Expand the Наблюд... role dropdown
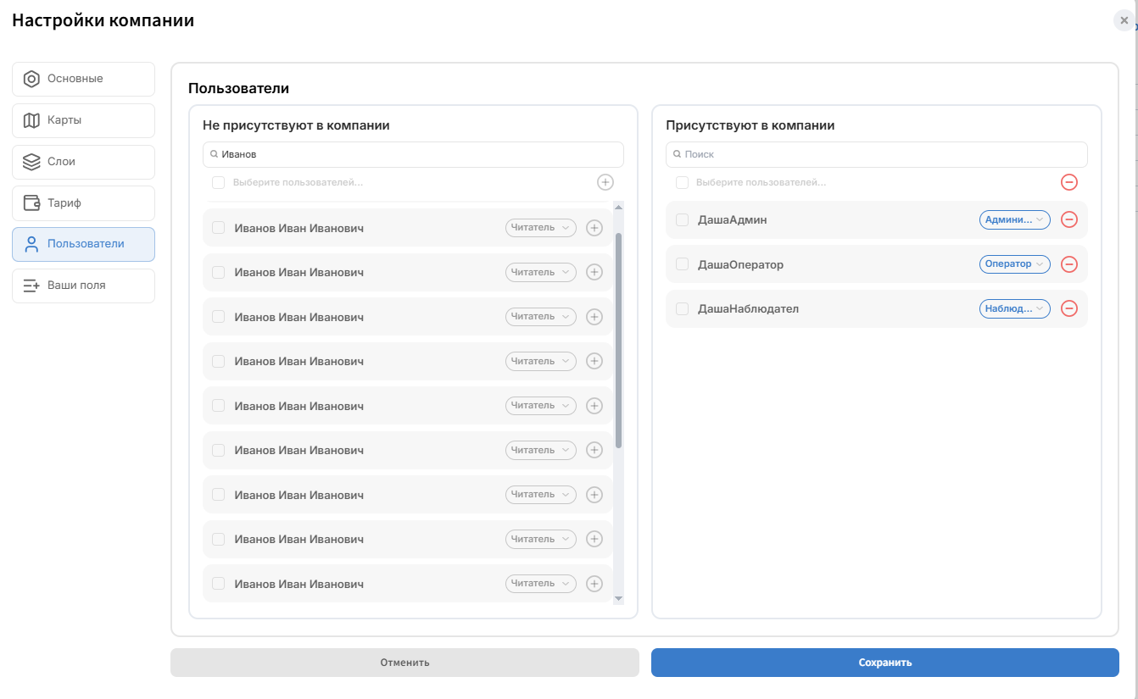 coord(1015,308)
